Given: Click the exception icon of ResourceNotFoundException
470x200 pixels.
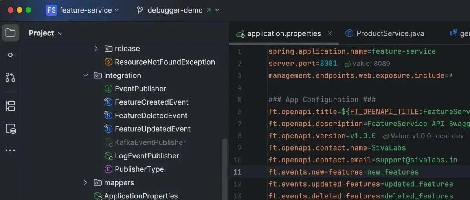Looking at the screenshot, I should tap(108, 62).
